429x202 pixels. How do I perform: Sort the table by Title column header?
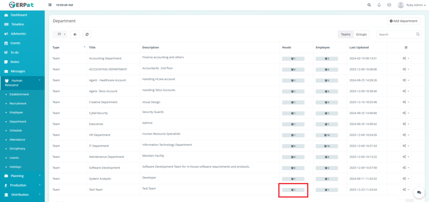(92, 47)
